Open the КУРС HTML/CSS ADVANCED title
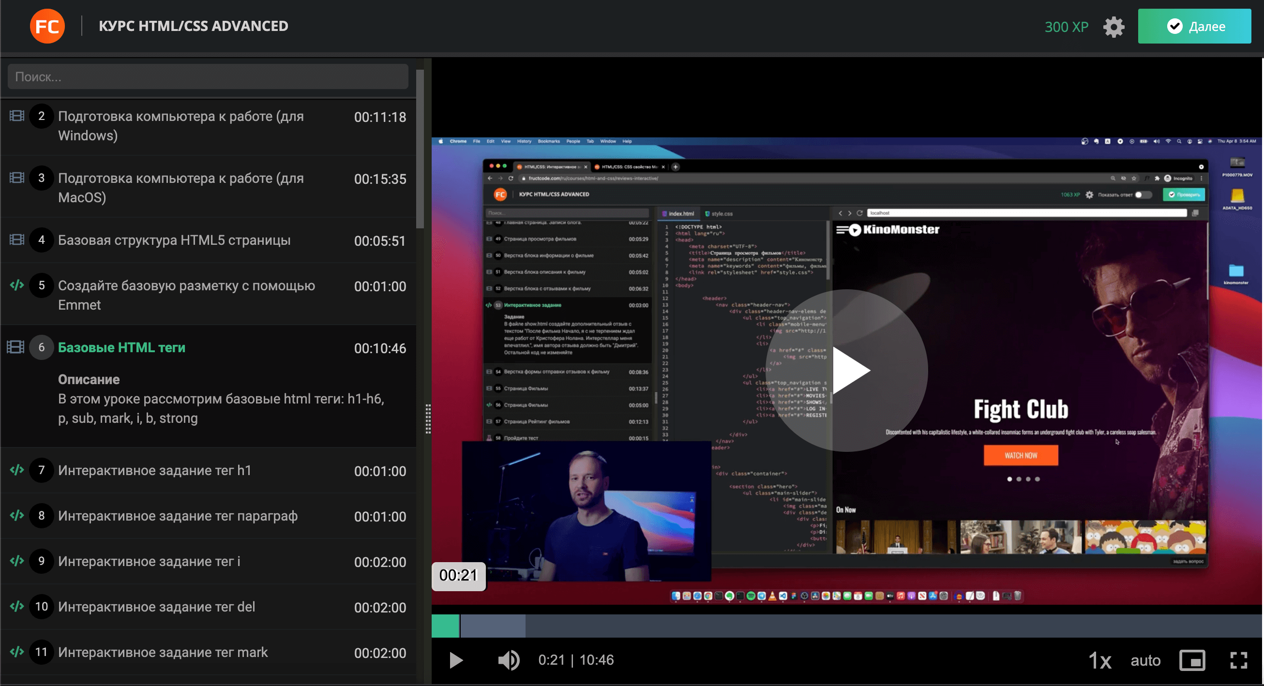Viewport: 1264px width, 686px height. [x=194, y=26]
